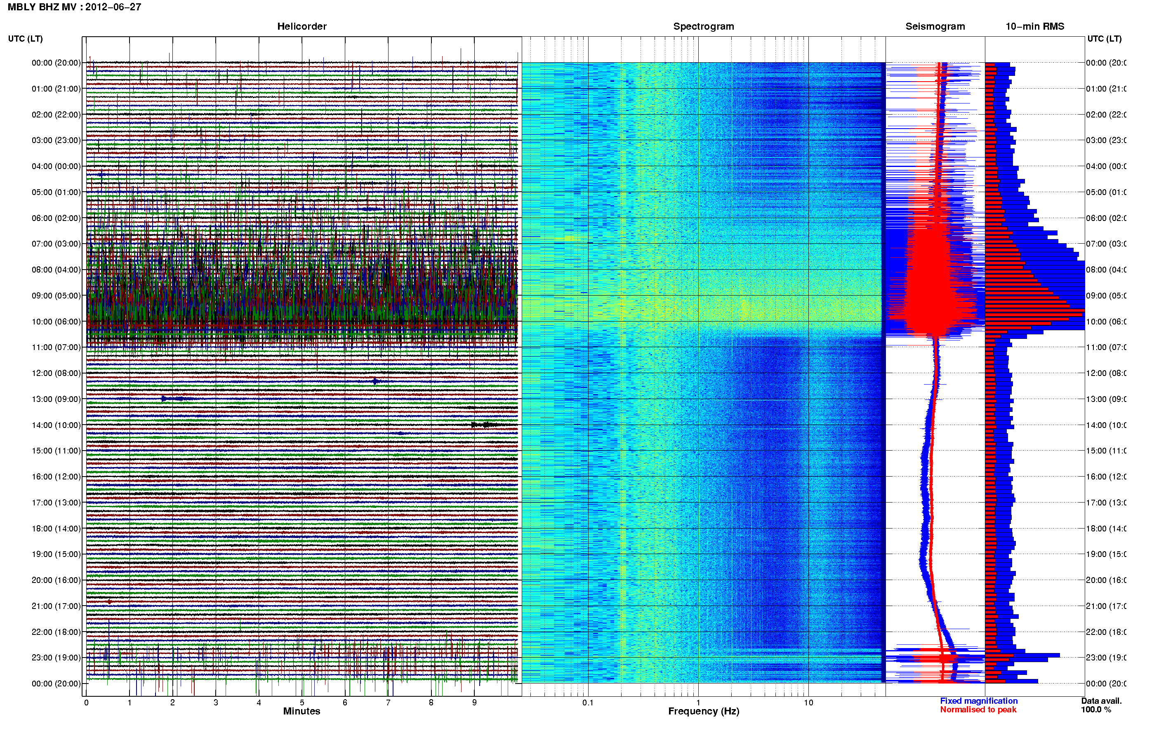
Task: Select the left 20:00 (16:00) time label
Action: (x=56, y=580)
